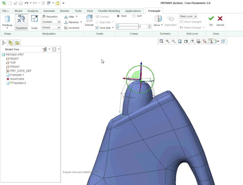Click the green OK checkmark

(x=211, y=19)
